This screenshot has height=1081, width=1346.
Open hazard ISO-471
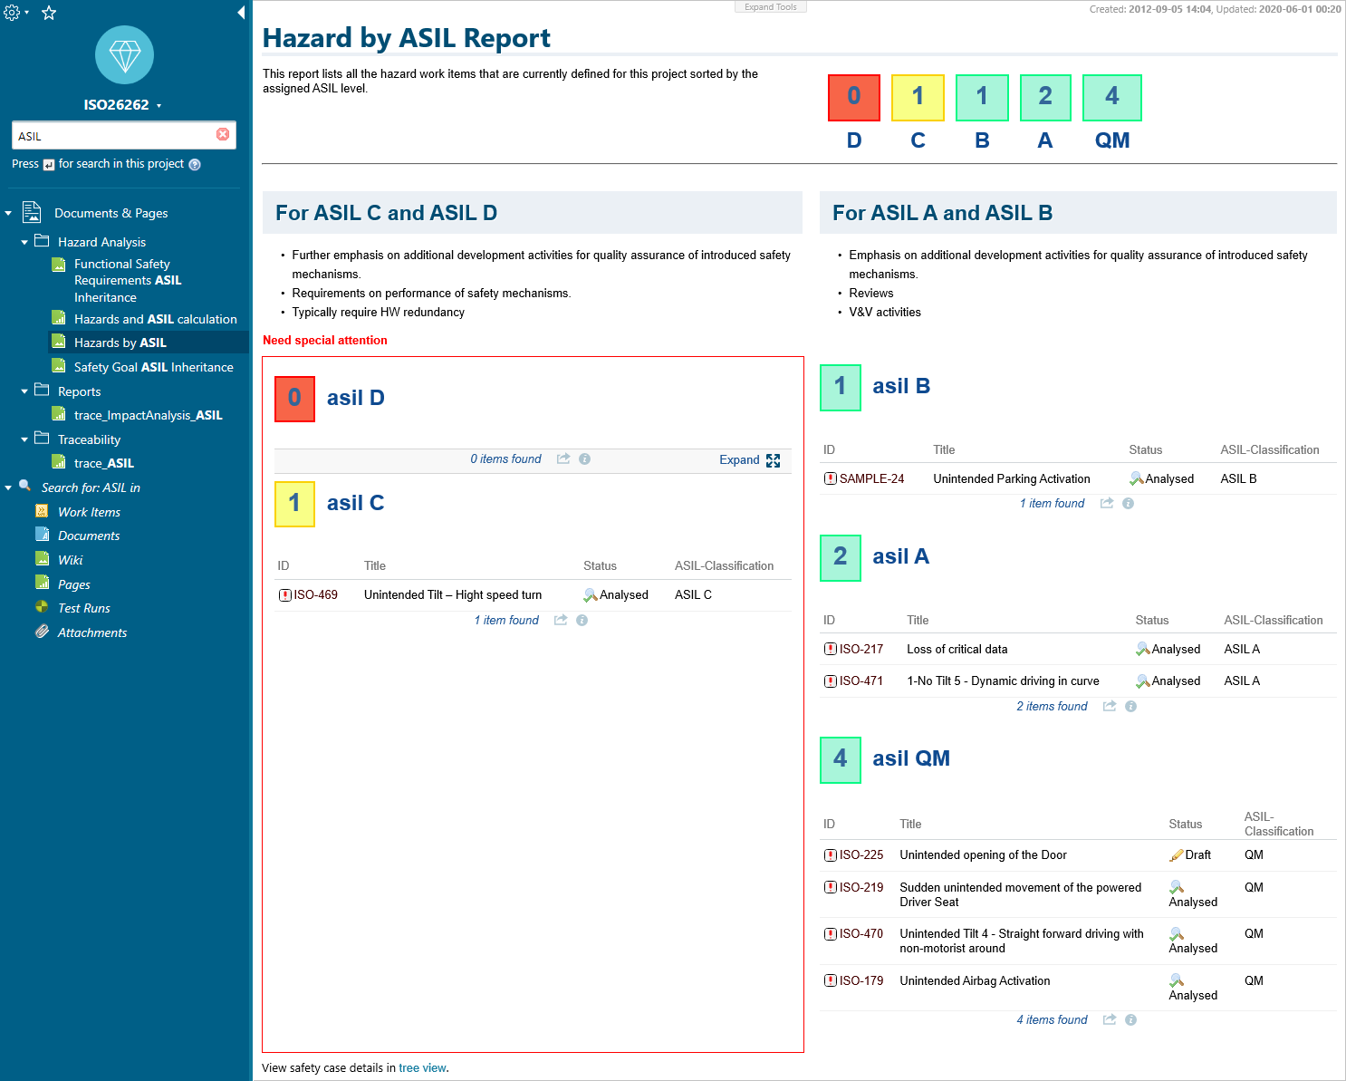click(861, 681)
